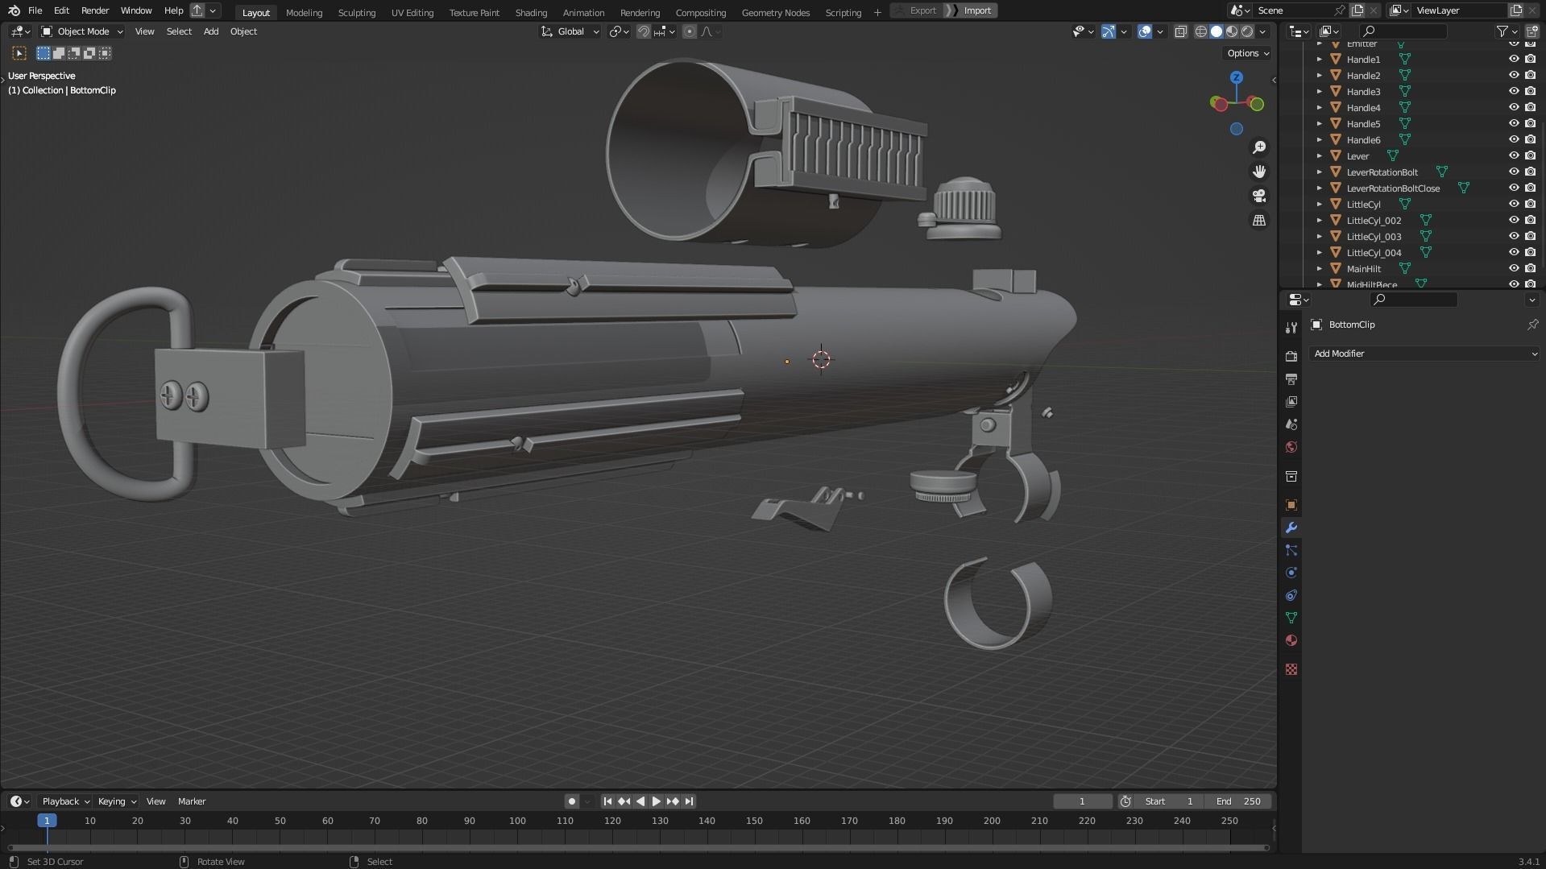
Task: Open the Add Modifier dropdown
Action: point(1424,354)
